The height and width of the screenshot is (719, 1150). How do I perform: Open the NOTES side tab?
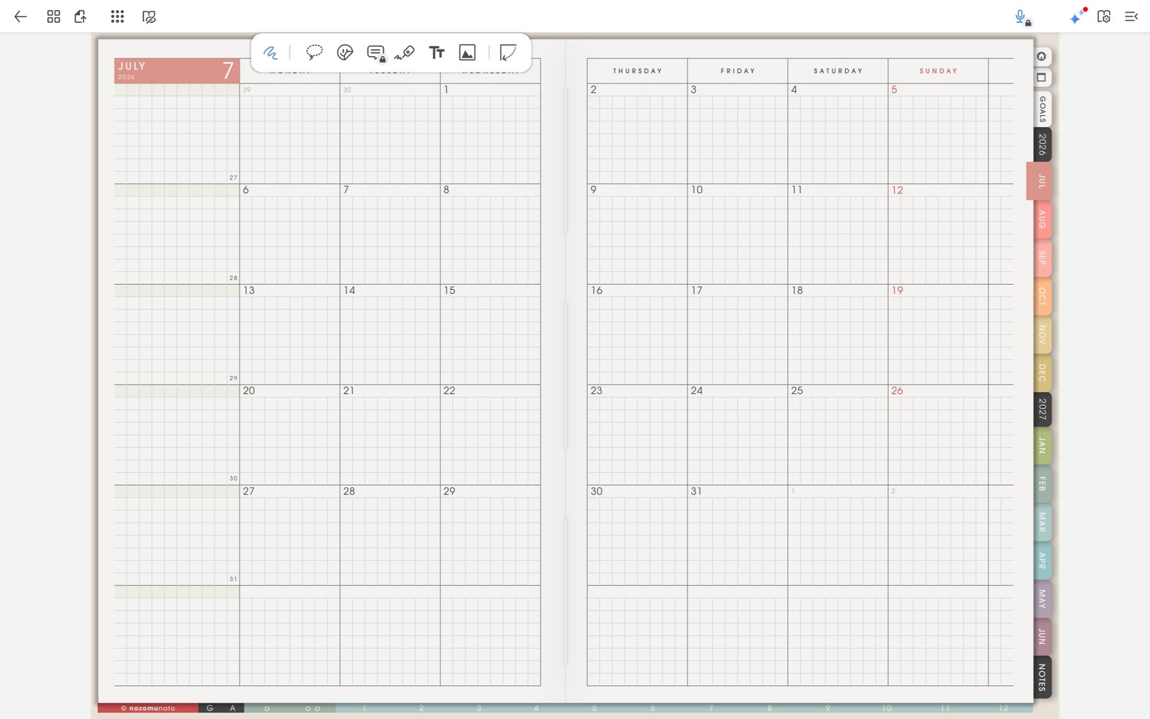click(1042, 677)
